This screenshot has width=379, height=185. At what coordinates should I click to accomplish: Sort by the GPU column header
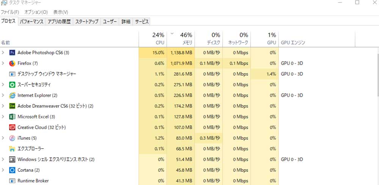[x=265, y=39]
